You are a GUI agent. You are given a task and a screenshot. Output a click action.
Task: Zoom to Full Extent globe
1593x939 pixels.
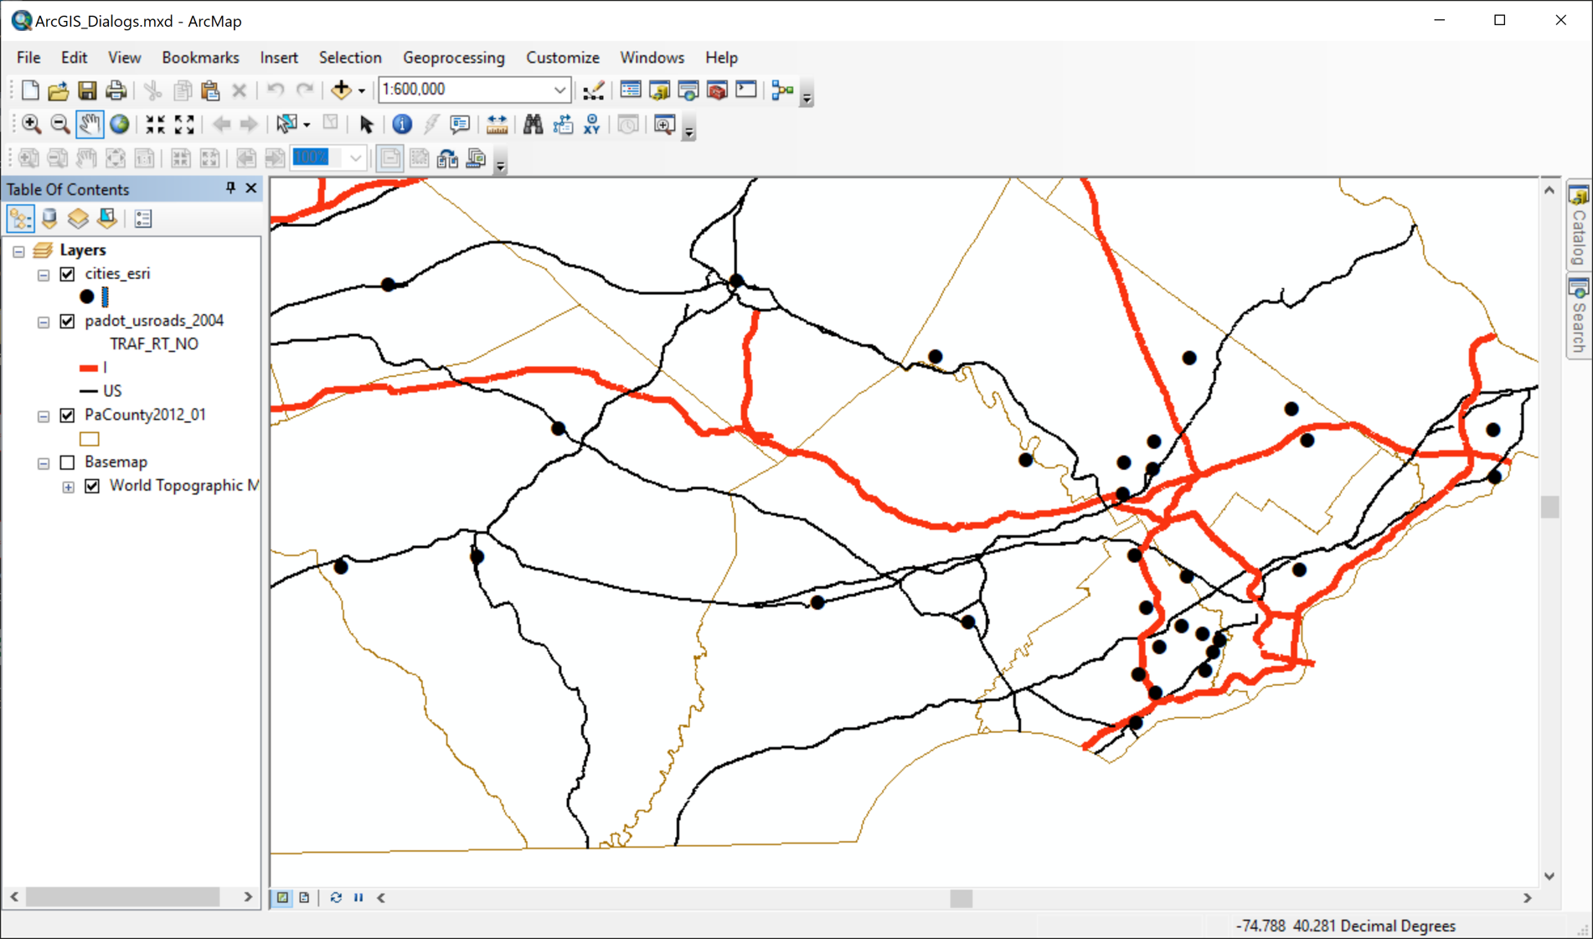[x=120, y=124]
